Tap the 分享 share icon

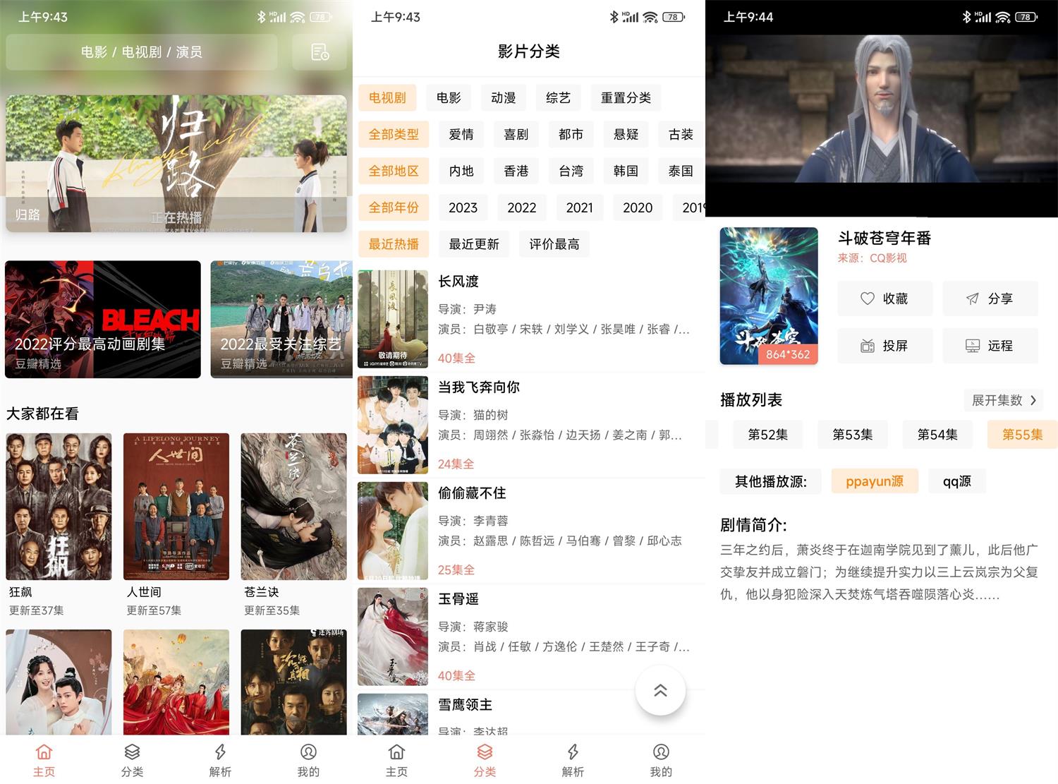[990, 298]
